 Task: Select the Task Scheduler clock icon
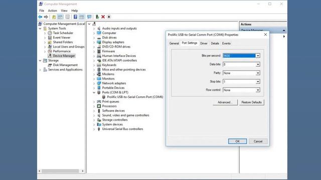[50, 33]
